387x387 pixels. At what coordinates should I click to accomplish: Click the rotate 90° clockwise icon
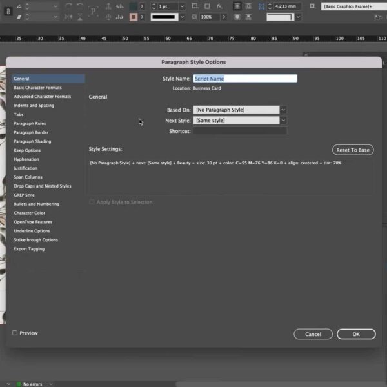pos(68,6)
